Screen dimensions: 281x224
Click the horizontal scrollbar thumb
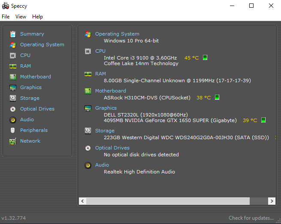click(x=168, y=201)
